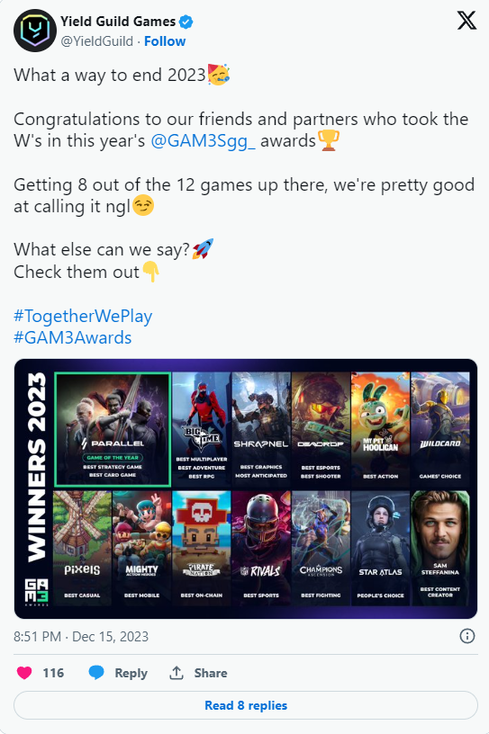Click the share upload icon

click(177, 673)
